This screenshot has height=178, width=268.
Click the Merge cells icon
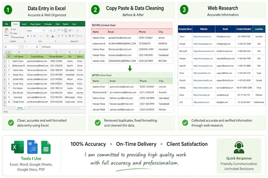(x=77, y=36)
